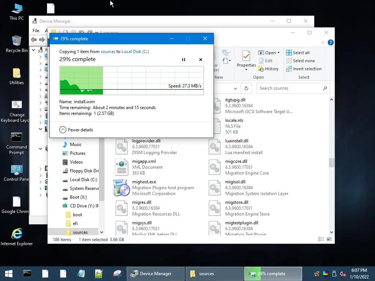The height and width of the screenshot is (281, 375).
Task: Open Internet Explorer desktop icon
Action: (x=16, y=237)
